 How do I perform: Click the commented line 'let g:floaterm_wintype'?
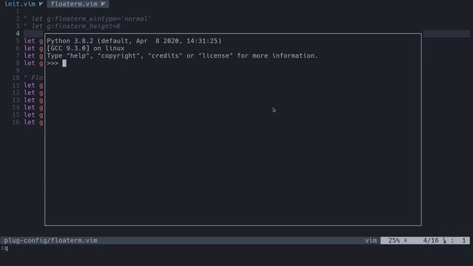pyautogui.click(x=87, y=18)
